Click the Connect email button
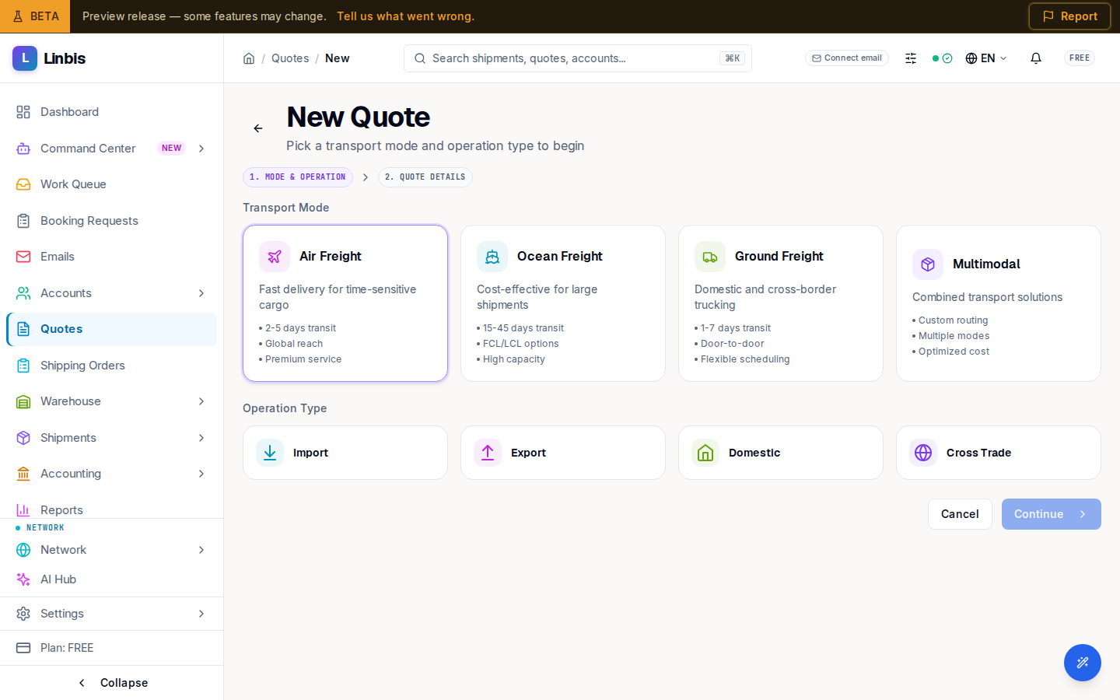The height and width of the screenshot is (700, 1120). 847,58
